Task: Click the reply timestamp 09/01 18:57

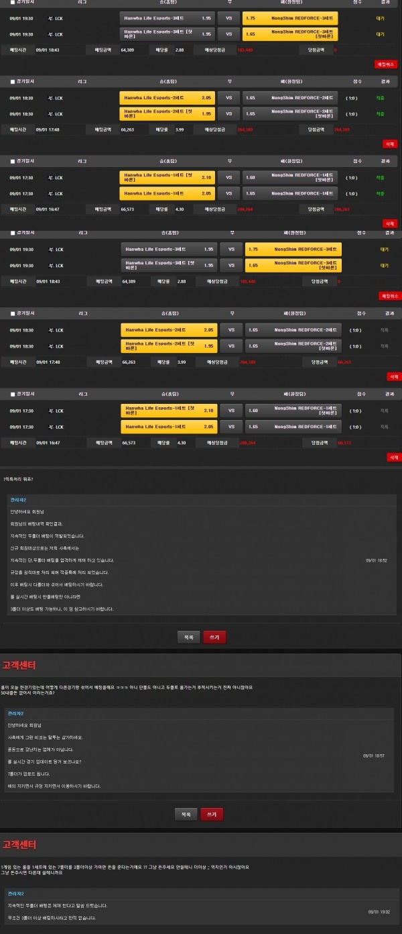Action: (x=373, y=756)
